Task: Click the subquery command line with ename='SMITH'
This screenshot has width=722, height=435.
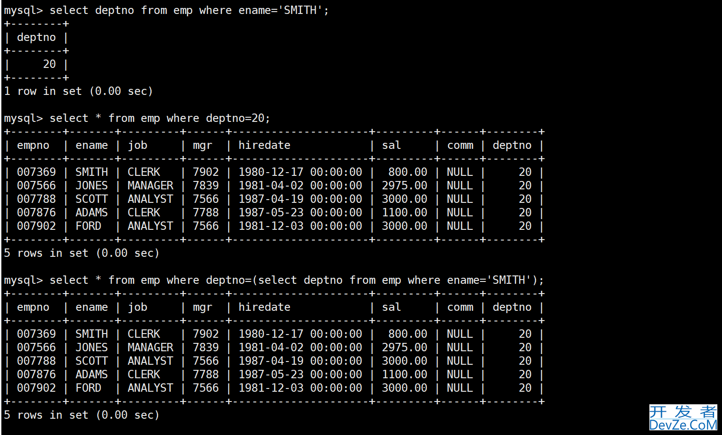Action: point(274,280)
